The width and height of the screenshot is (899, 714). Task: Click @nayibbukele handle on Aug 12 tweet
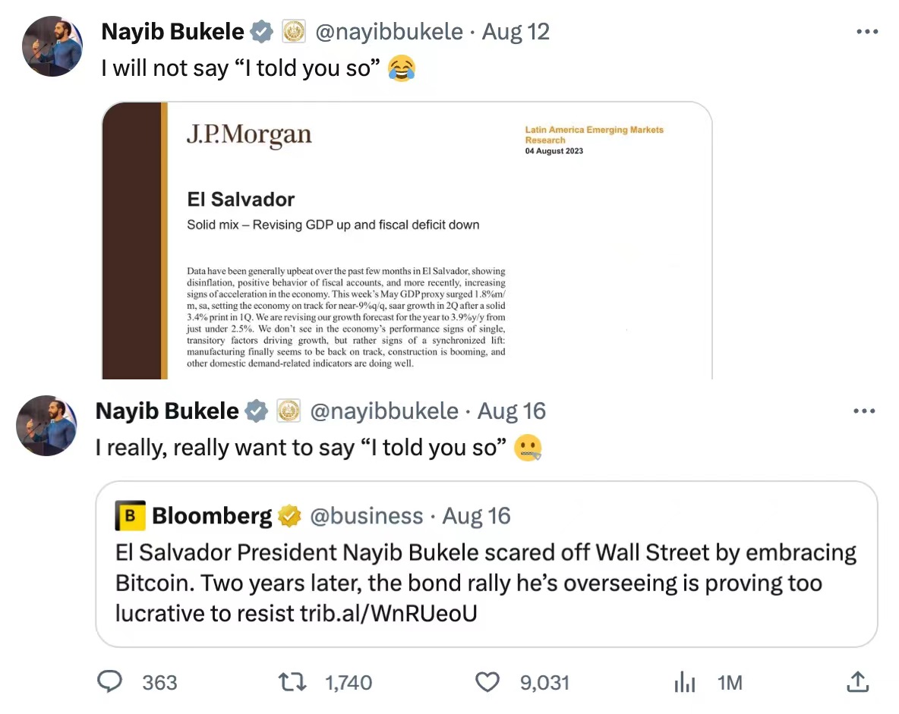(389, 32)
